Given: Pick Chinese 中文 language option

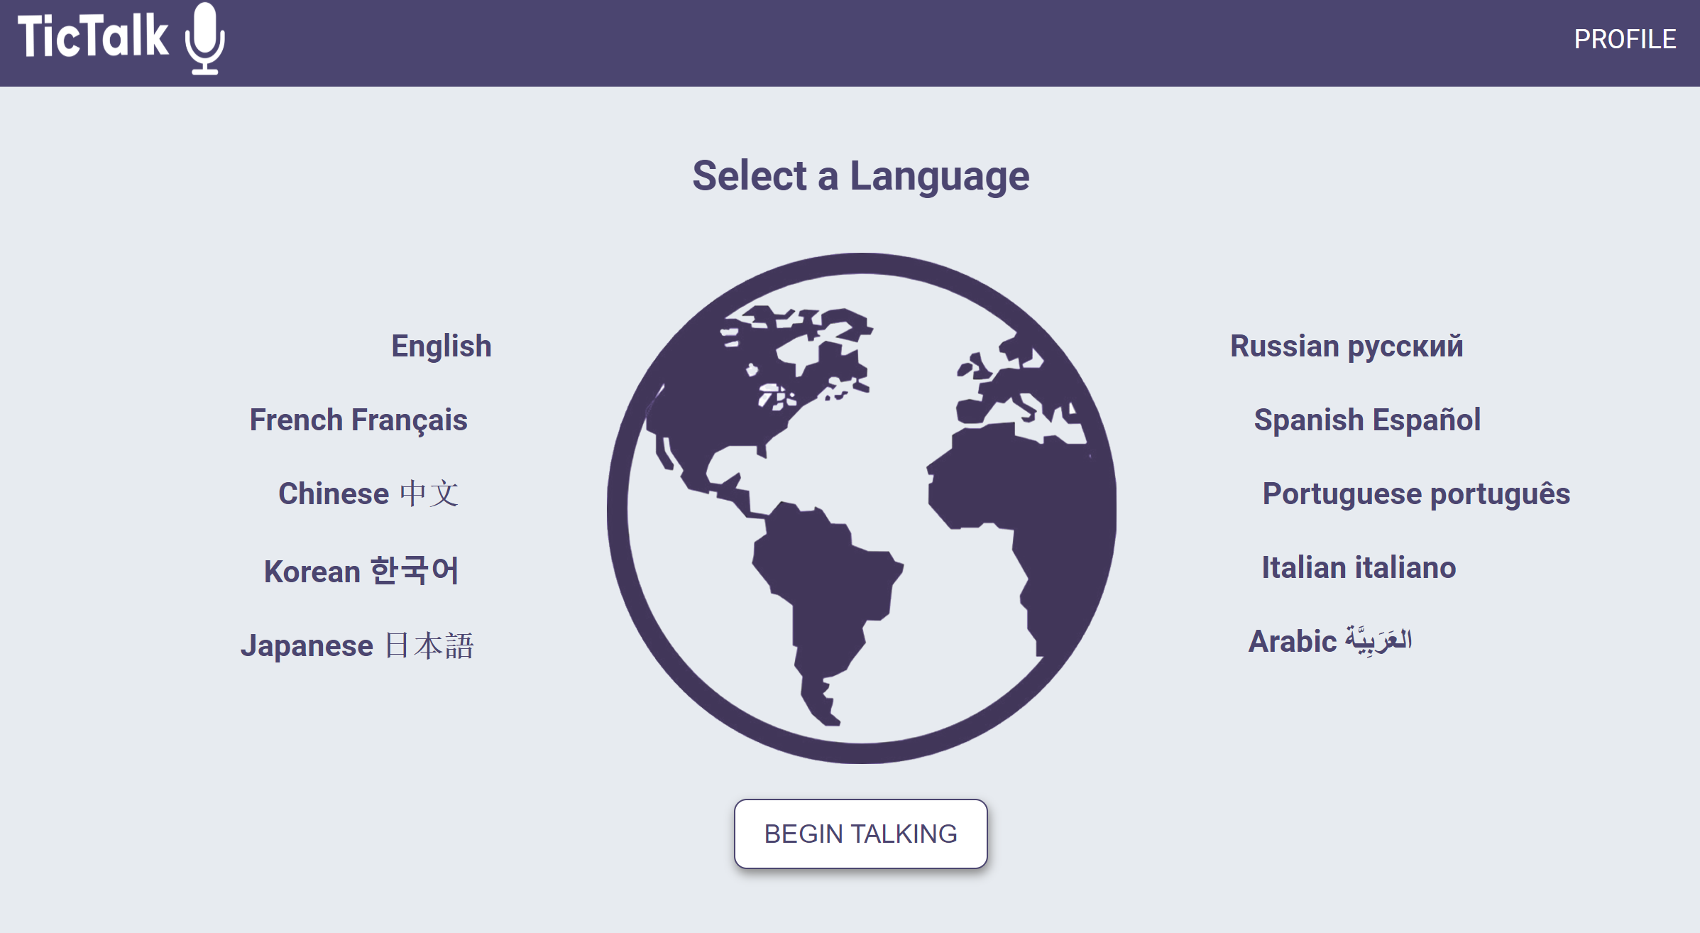Looking at the screenshot, I should click(368, 494).
